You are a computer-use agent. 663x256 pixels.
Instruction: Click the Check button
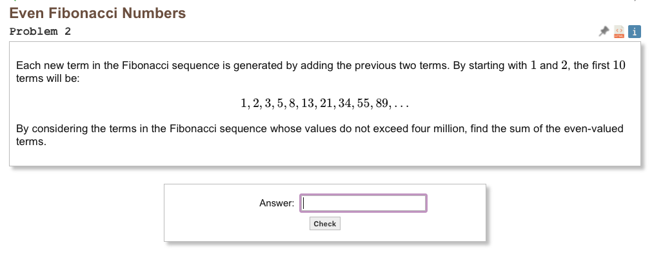pyautogui.click(x=325, y=224)
